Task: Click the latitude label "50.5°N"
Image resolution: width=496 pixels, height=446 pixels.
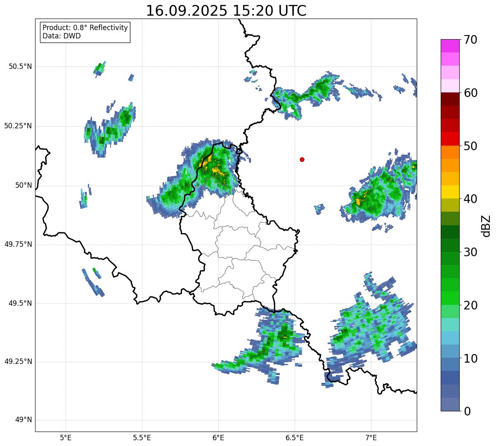Action: (x=20, y=66)
